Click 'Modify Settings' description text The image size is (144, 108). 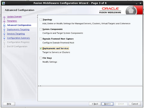click(x=50, y=62)
